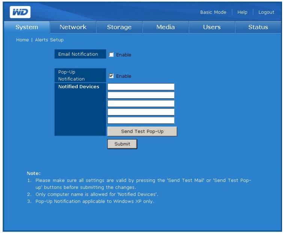Disable Pop-Up Notification checkbox
284x233 pixels.
point(111,76)
